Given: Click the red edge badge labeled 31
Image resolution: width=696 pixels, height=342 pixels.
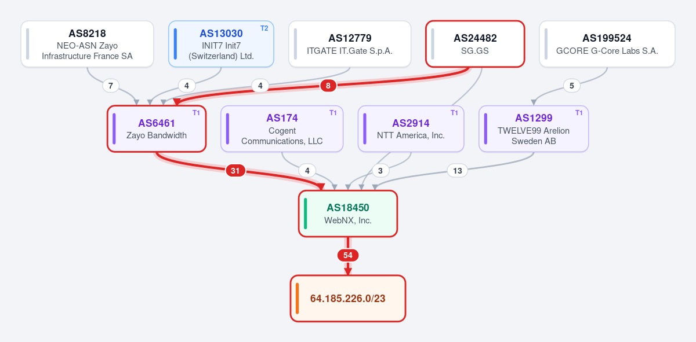Looking at the screenshot, I should [235, 171].
